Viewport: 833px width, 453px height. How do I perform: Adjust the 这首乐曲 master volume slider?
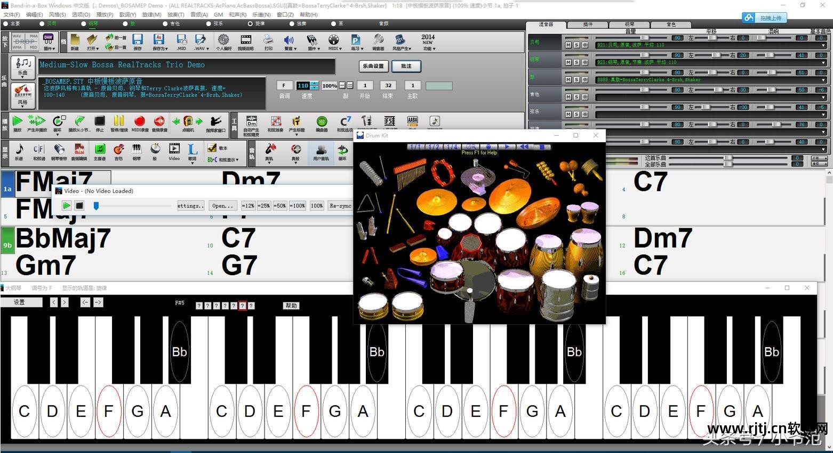coord(727,158)
